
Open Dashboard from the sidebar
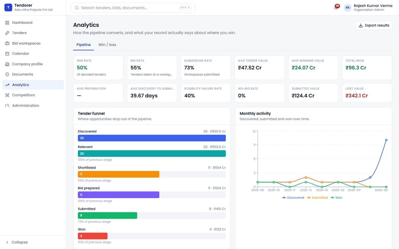pos(33,23)
